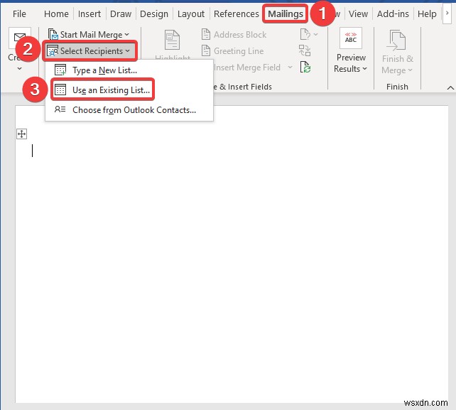Open the Select Recipients dropdown
Screen dimensions: 456x410
pos(89,51)
